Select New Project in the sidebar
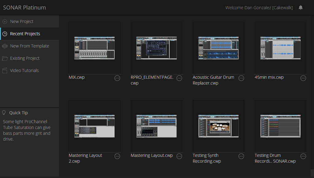Image resolution: width=314 pixels, height=178 pixels. coord(29,21)
